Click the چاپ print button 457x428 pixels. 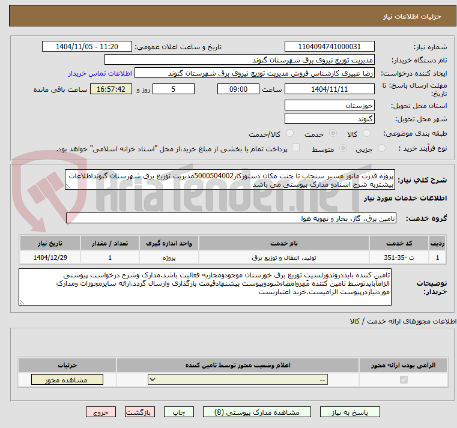click(x=179, y=412)
